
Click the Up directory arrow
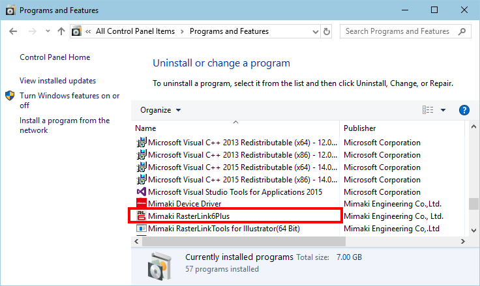(61, 31)
